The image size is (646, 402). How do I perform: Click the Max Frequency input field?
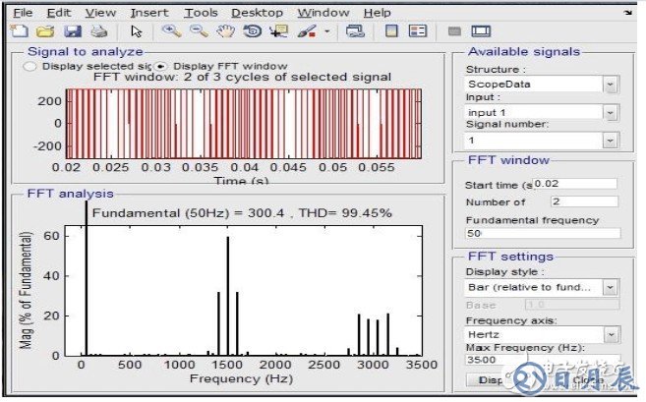(541, 361)
